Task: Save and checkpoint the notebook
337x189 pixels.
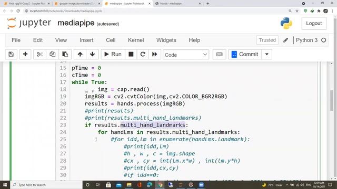Action: 11,55
